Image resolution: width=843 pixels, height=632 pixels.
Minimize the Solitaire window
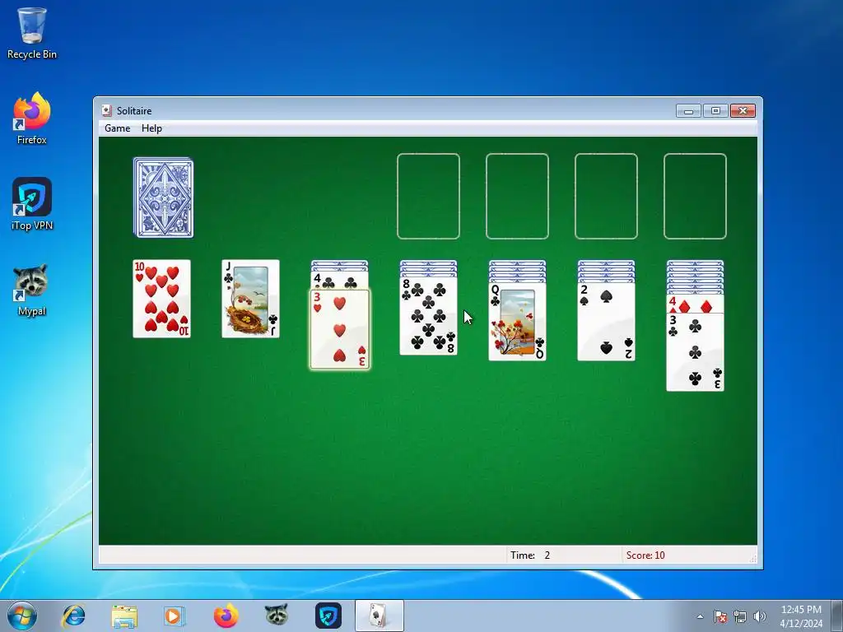tap(688, 111)
